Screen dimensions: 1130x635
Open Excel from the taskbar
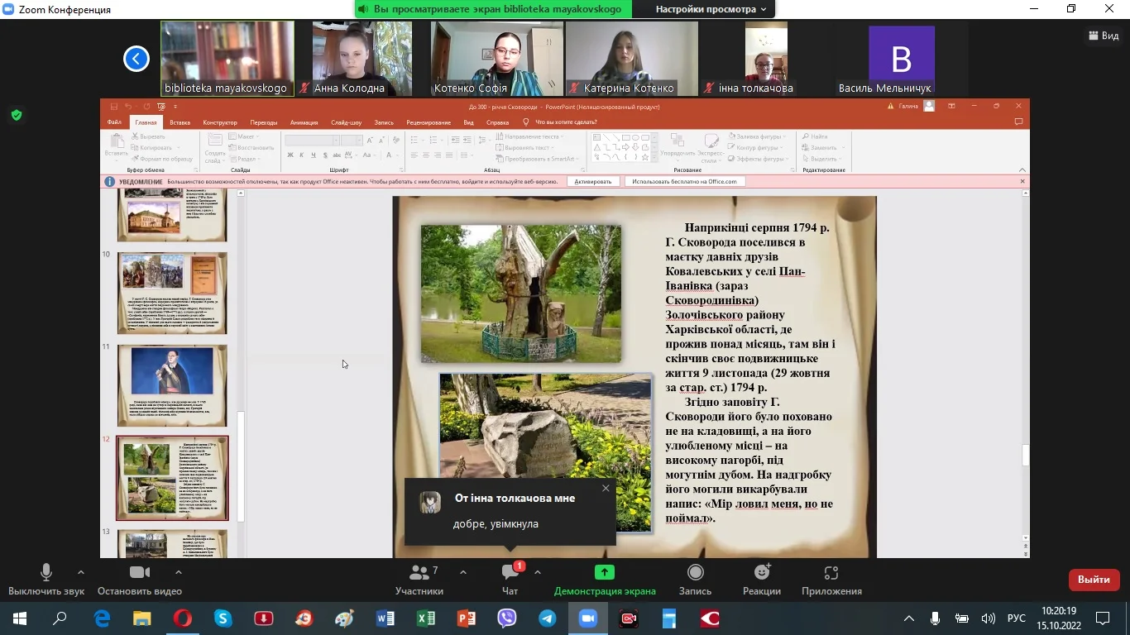click(426, 618)
